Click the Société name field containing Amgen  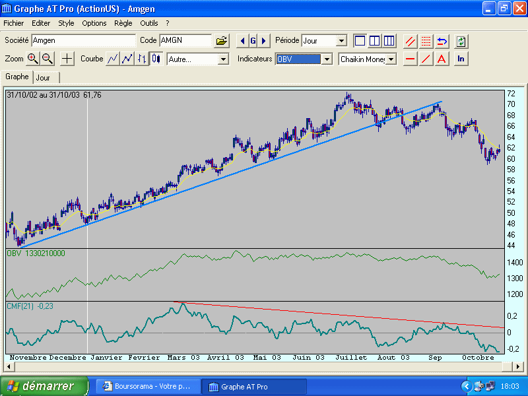pos(84,40)
